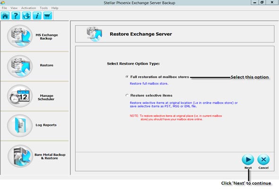279x189 pixels.
Task: Open the Log Reports folder icon
Action: point(20,126)
